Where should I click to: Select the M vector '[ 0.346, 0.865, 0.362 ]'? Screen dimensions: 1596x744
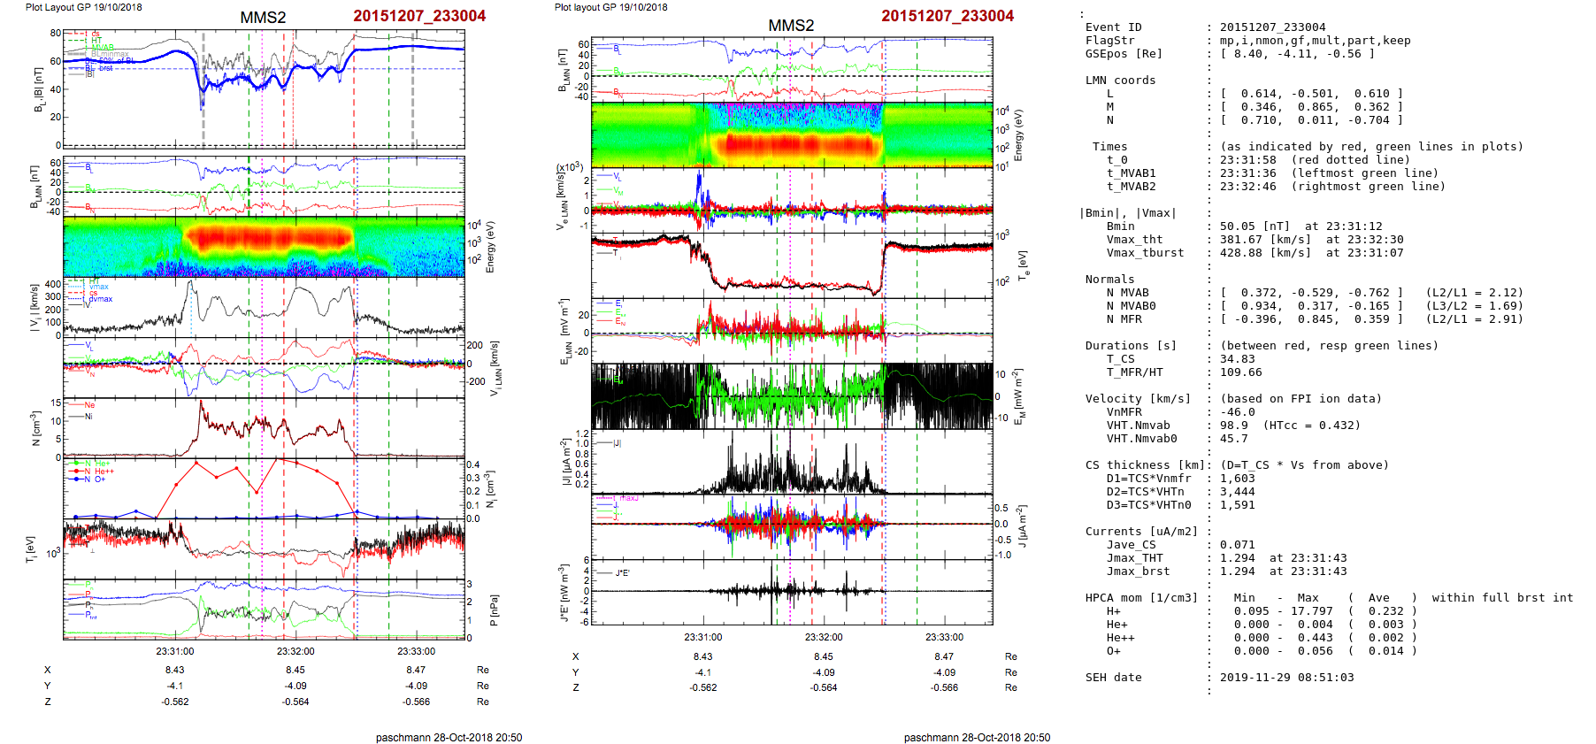(x=1311, y=107)
